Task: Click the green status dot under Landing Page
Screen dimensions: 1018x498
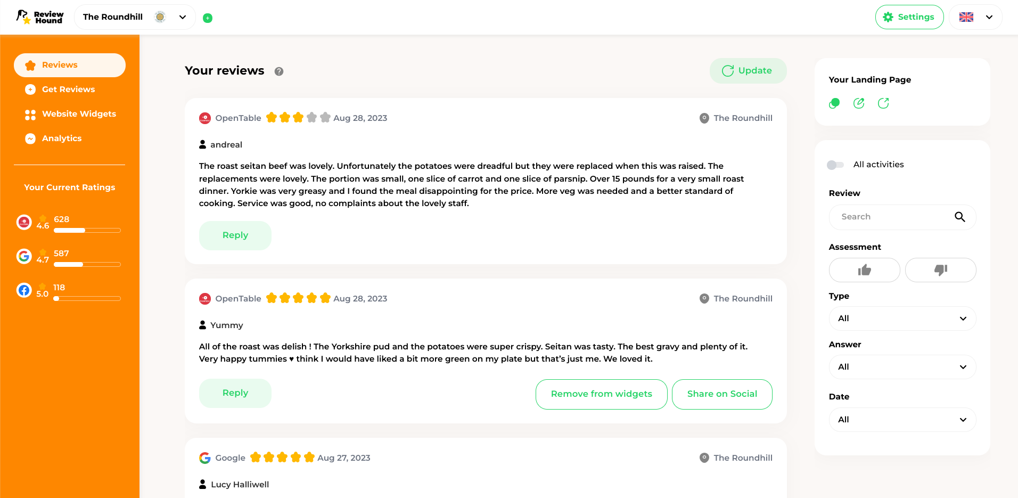Action: point(834,103)
